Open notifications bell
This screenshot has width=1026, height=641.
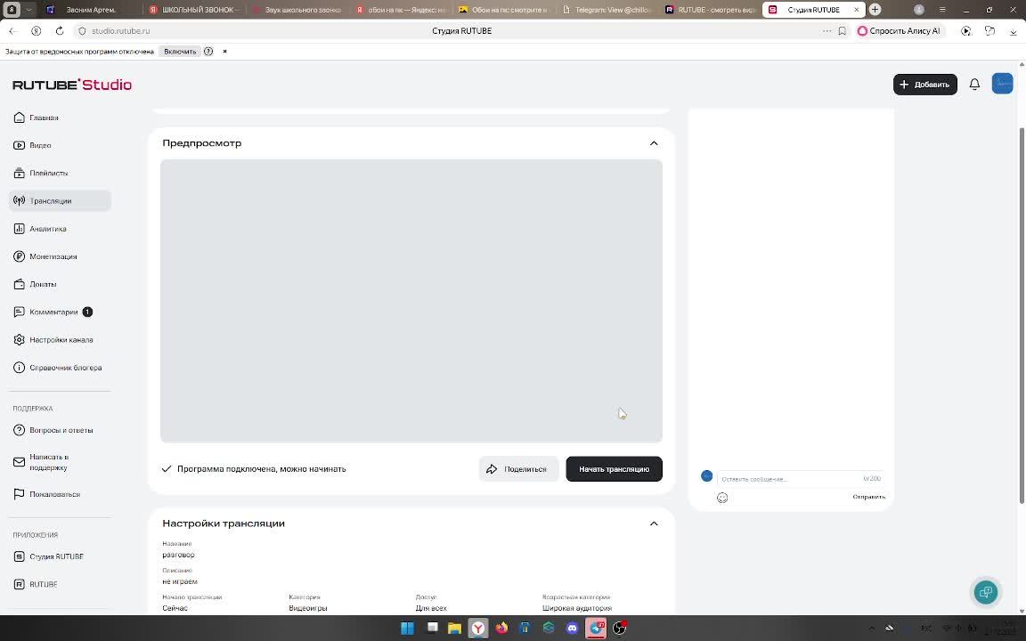click(x=974, y=85)
